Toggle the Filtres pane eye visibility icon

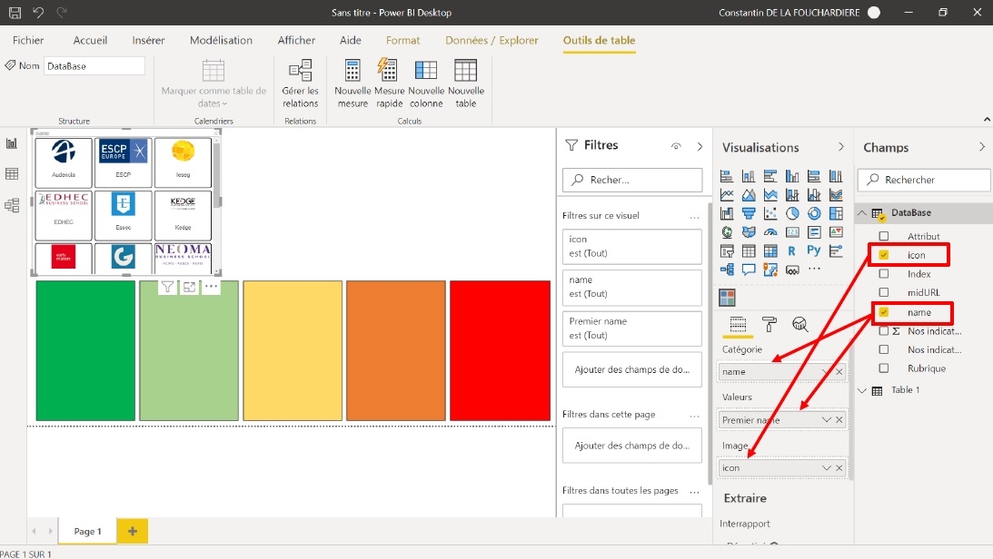pos(676,146)
